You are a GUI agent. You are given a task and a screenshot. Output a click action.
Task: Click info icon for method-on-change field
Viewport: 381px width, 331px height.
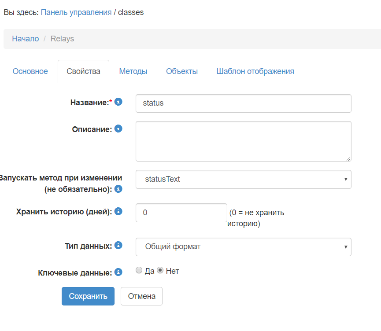pos(118,189)
